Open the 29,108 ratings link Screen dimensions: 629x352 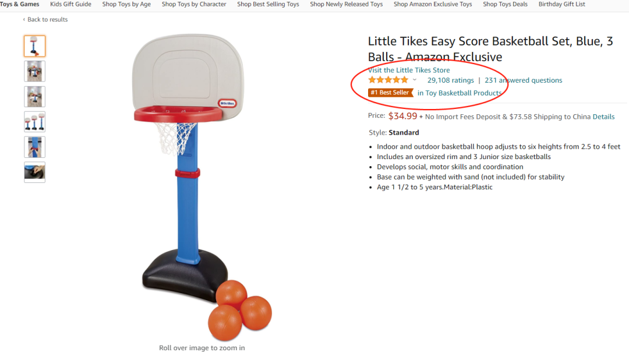click(x=450, y=80)
